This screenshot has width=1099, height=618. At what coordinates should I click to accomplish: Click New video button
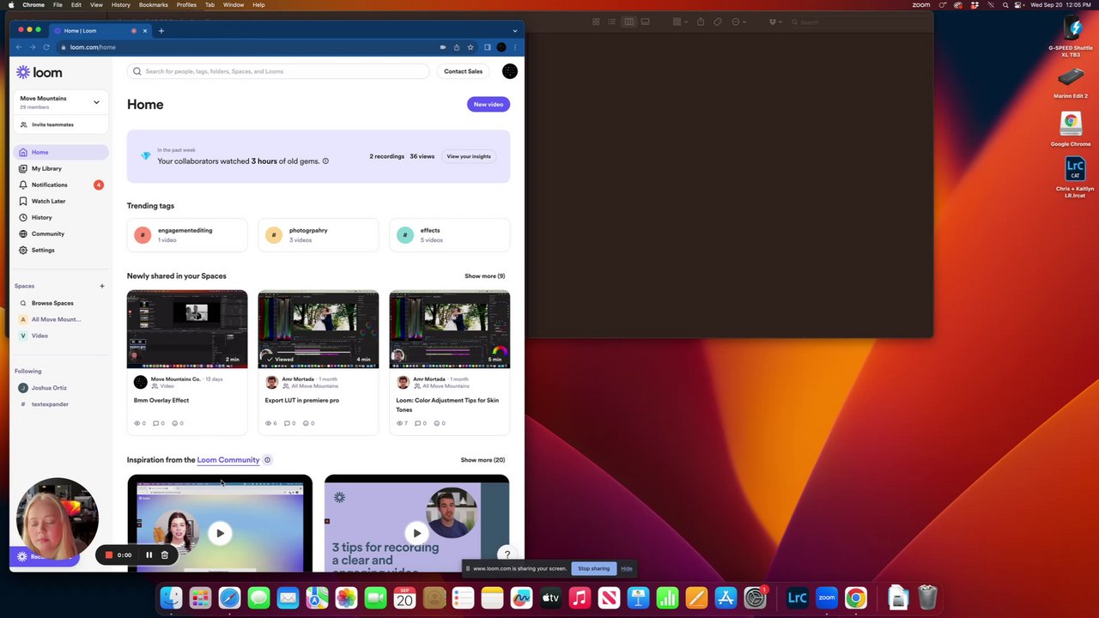(x=489, y=104)
